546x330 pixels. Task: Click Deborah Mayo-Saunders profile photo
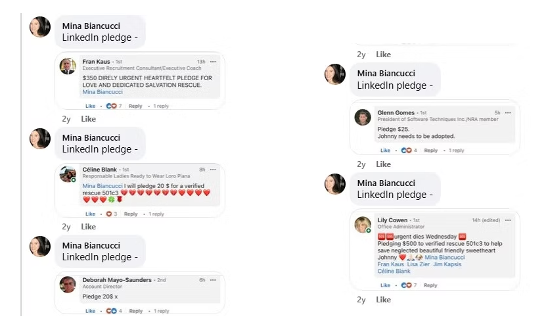[x=68, y=285]
